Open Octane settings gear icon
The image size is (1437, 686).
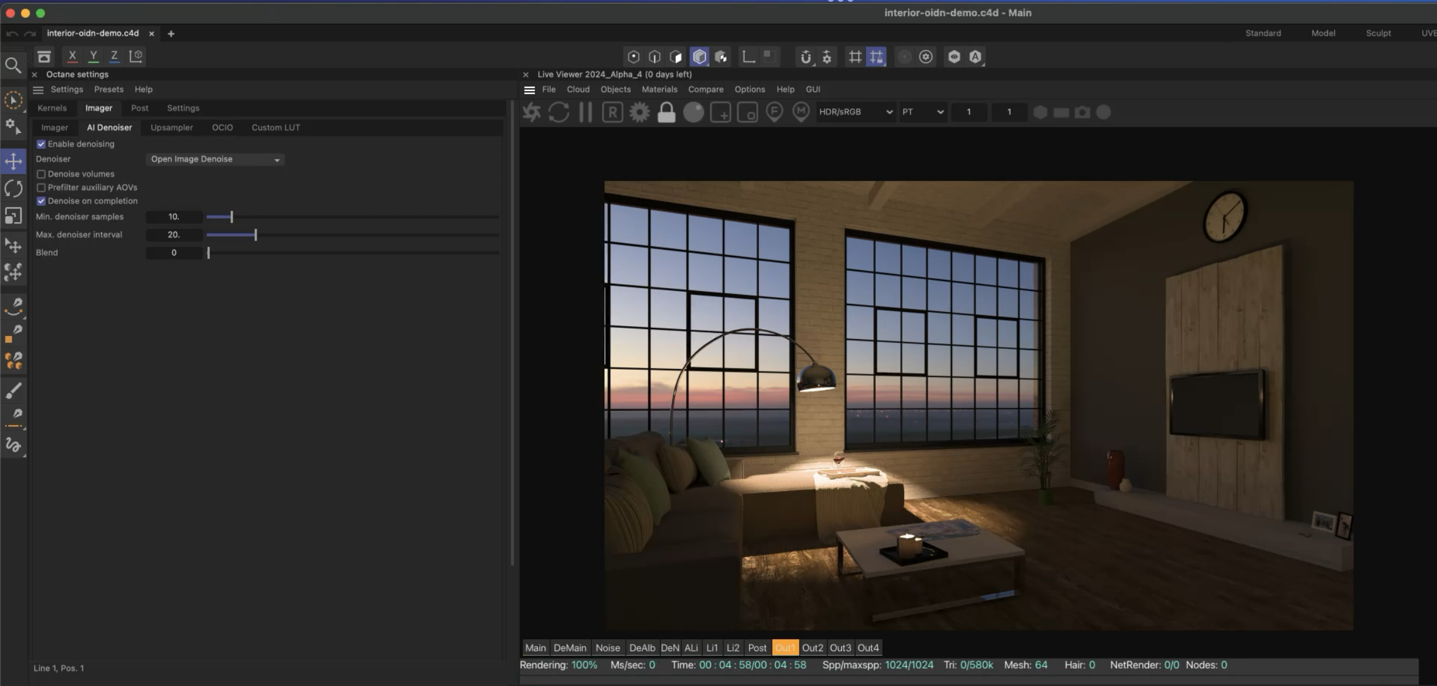[639, 113]
